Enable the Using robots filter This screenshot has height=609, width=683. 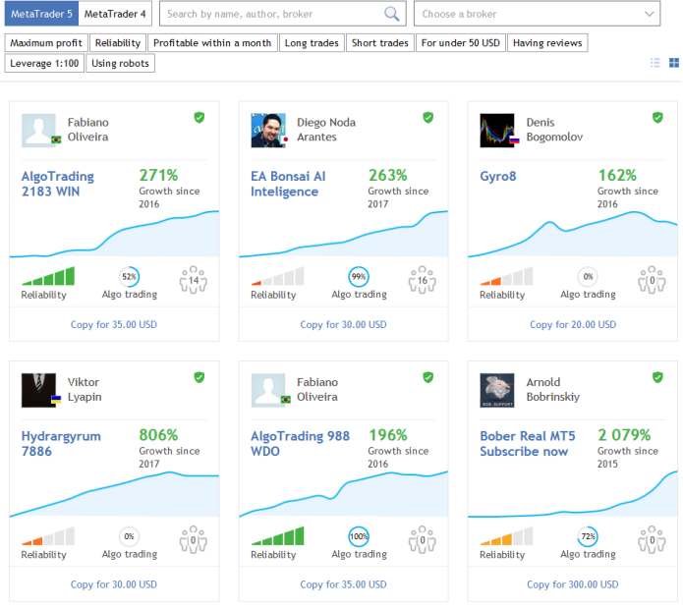click(121, 64)
